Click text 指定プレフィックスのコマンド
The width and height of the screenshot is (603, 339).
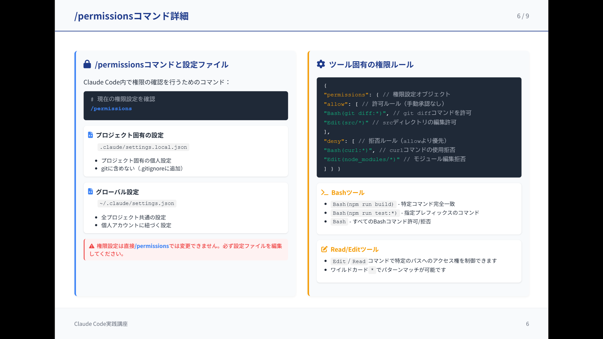pyautogui.click(x=442, y=213)
